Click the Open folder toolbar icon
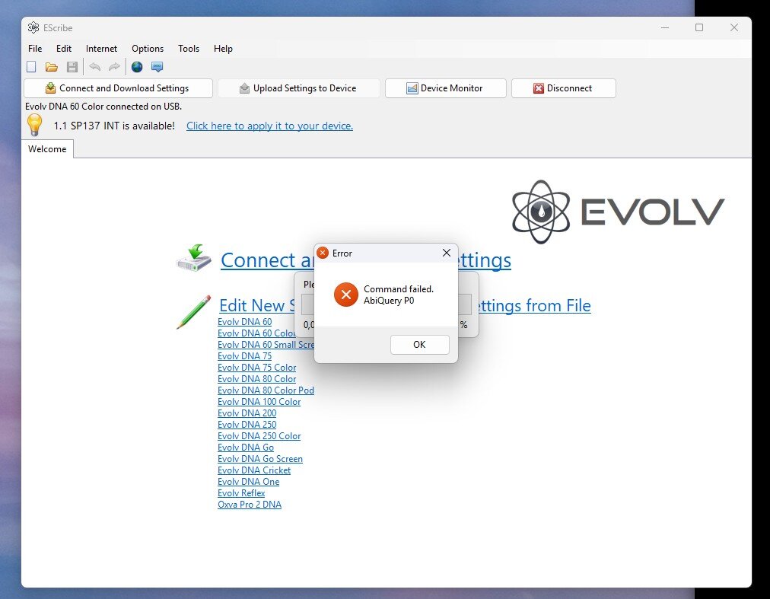The height and width of the screenshot is (599, 770). 52,67
